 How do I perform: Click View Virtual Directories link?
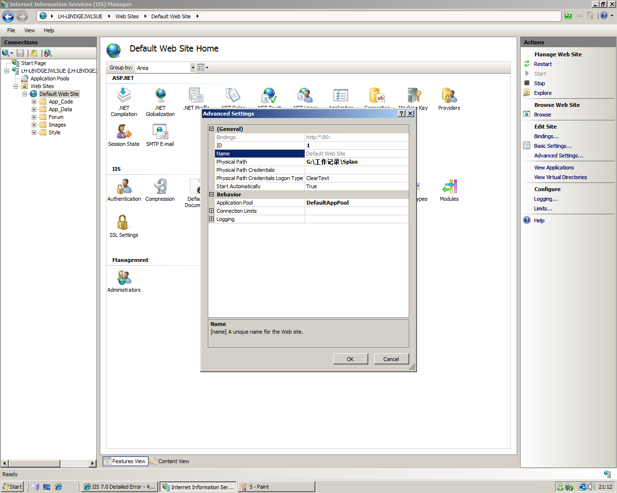[560, 177]
